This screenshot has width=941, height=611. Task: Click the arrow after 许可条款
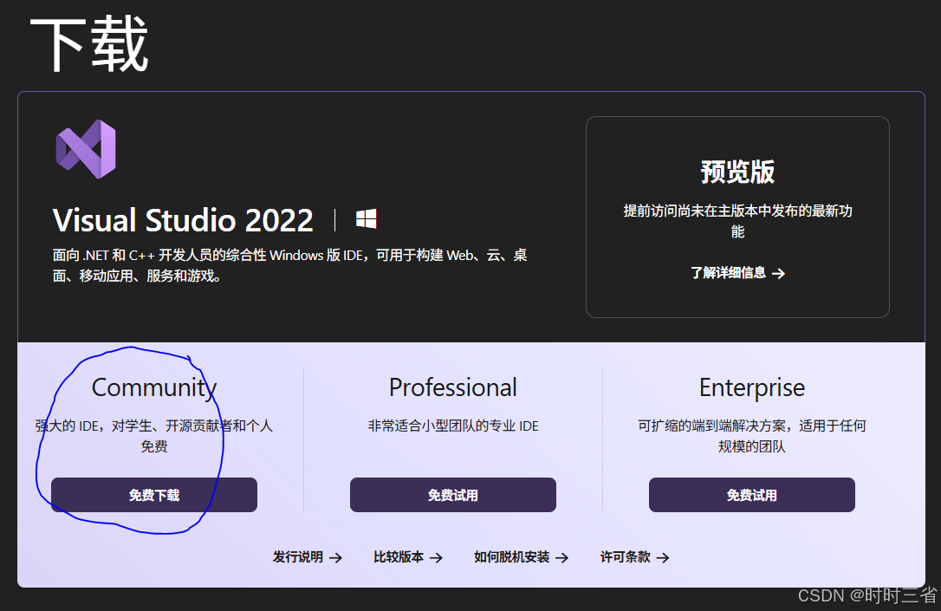663,558
